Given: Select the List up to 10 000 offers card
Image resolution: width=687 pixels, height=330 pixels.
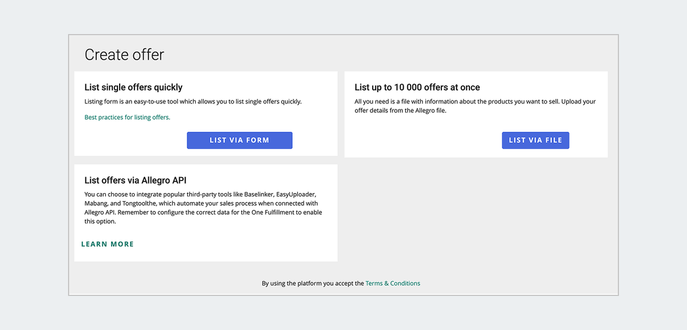Looking at the screenshot, I should [x=476, y=113].
